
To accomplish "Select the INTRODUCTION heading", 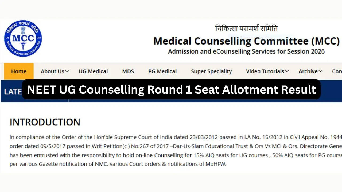I will tap(45, 122).
